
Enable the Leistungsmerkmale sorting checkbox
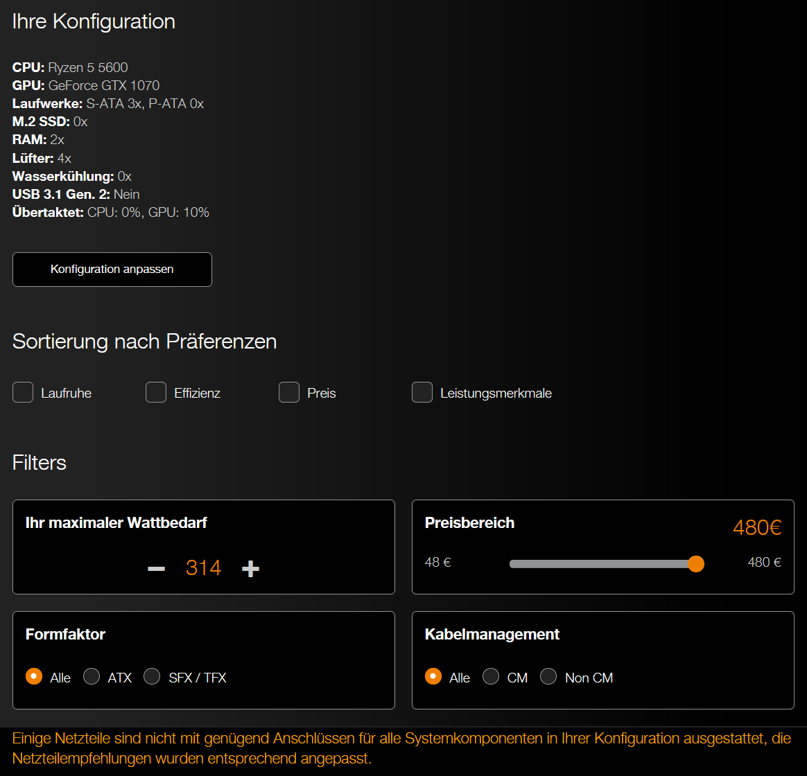click(422, 392)
